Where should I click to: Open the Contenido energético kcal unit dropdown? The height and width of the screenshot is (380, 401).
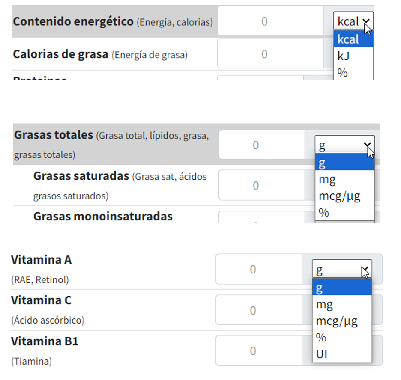[x=353, y=21]
